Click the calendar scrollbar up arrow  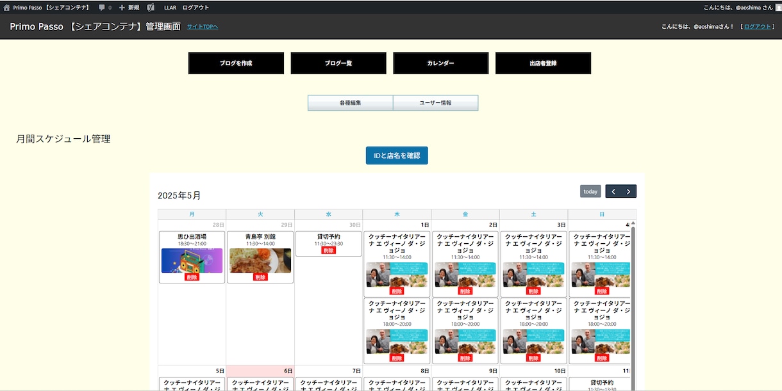pos(633,223)
